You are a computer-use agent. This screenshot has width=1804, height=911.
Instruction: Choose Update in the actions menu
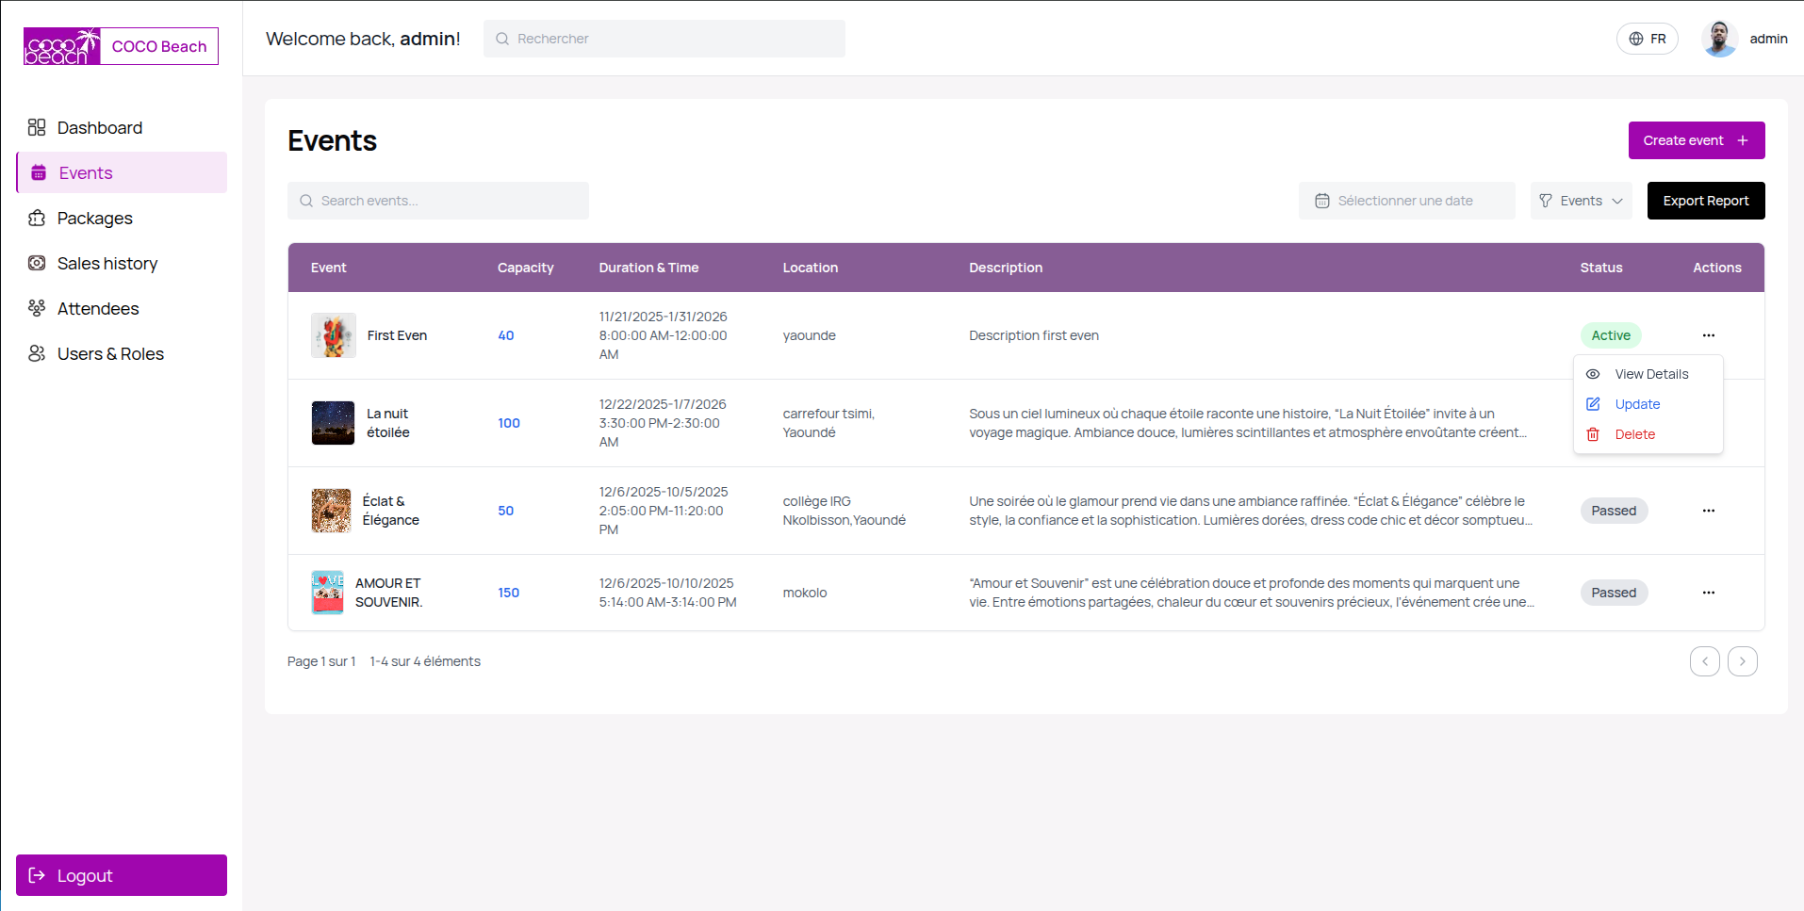[x=1637, y=404]
